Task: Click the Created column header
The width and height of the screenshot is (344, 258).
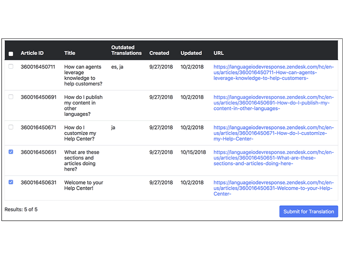Action: [159, 53]
